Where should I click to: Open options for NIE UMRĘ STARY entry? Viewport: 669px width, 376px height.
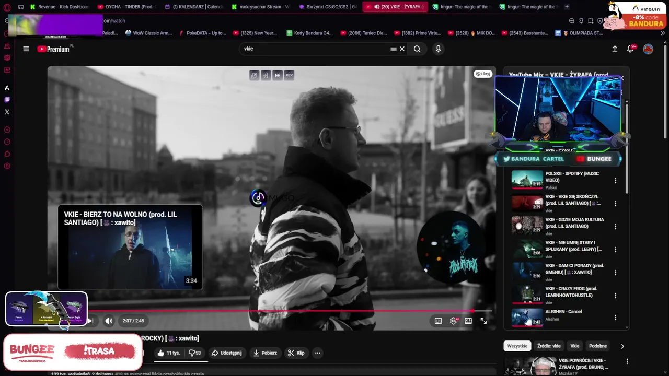[x=615, y=250]
